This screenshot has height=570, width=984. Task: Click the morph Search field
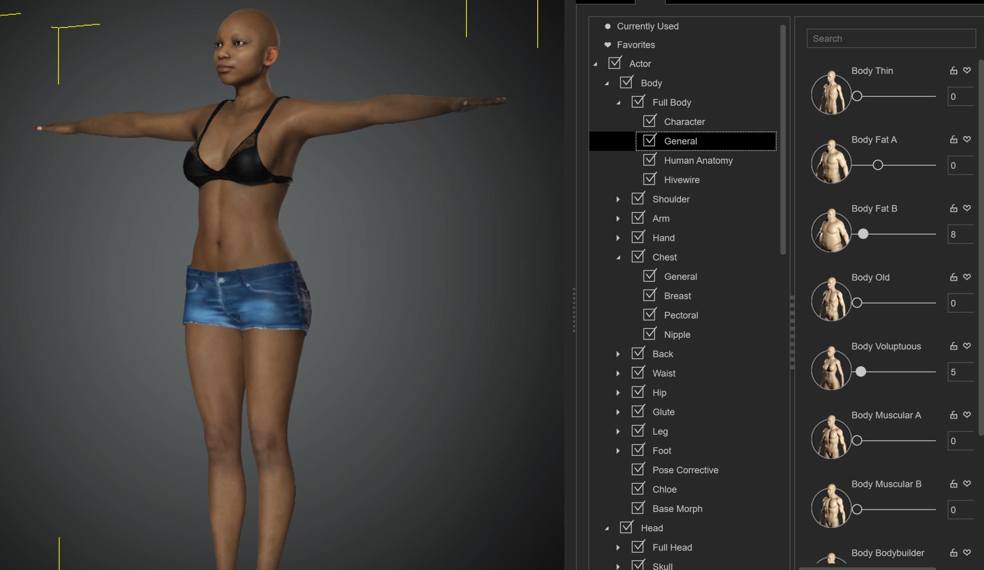891,38
